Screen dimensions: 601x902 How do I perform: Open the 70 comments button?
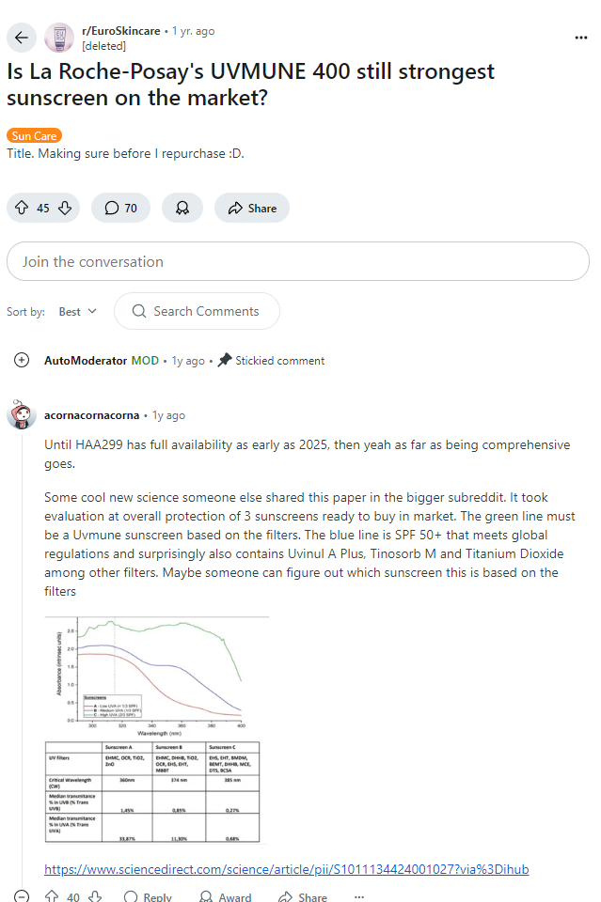click(120, 208)
